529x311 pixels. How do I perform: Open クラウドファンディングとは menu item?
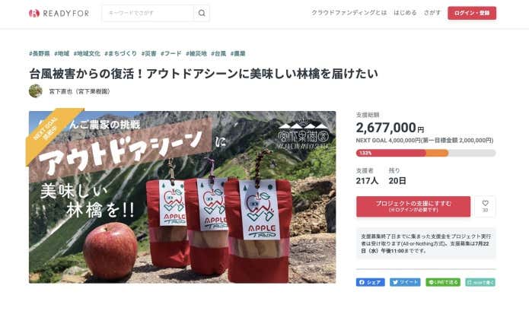click(349, 13)
